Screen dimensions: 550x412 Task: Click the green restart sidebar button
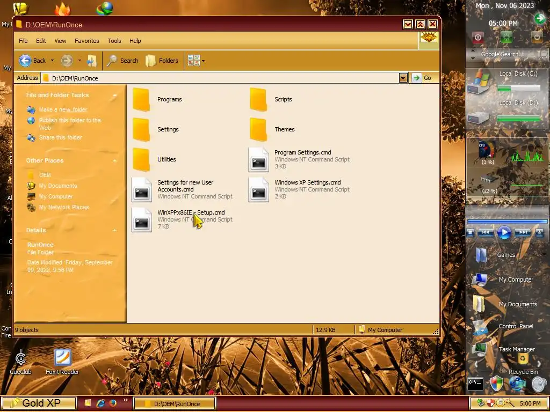(x=506, y=37)
